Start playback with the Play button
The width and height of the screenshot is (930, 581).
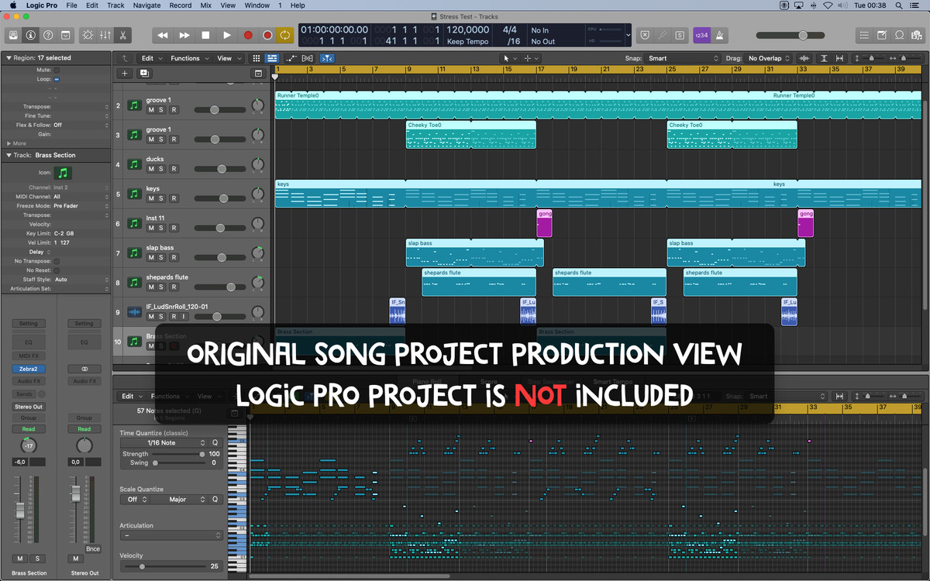point(227,35)
